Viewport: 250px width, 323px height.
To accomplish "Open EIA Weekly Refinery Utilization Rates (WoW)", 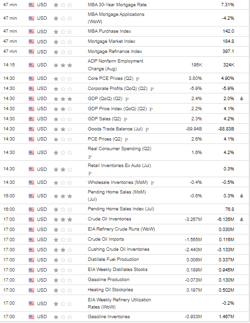I will [x=119, y=303].
